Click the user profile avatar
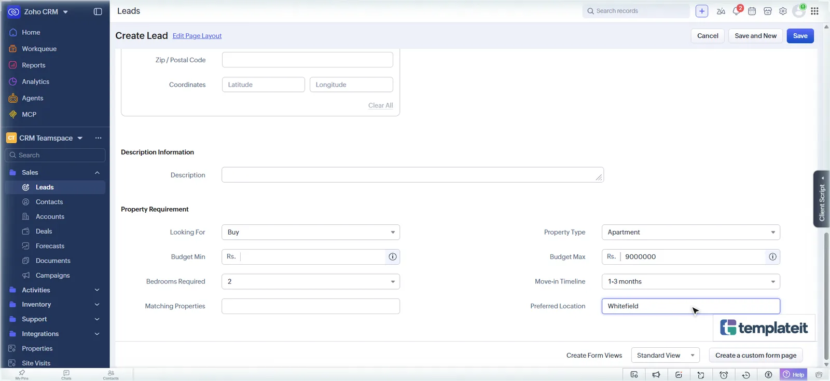Screen dimensions: 830x381 [x=799, y=11]
